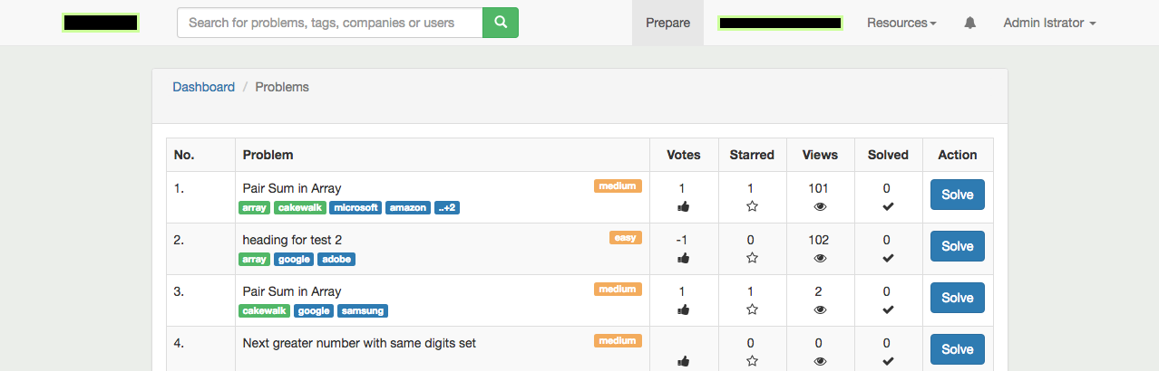Click Solve for Next greater number problem
This screenshot has height=371, width=1159.
pos(958,349)
